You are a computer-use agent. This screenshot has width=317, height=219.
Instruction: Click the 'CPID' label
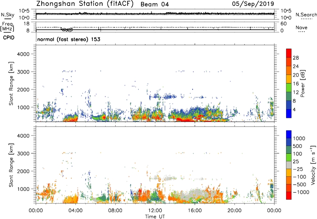[9, 38]
